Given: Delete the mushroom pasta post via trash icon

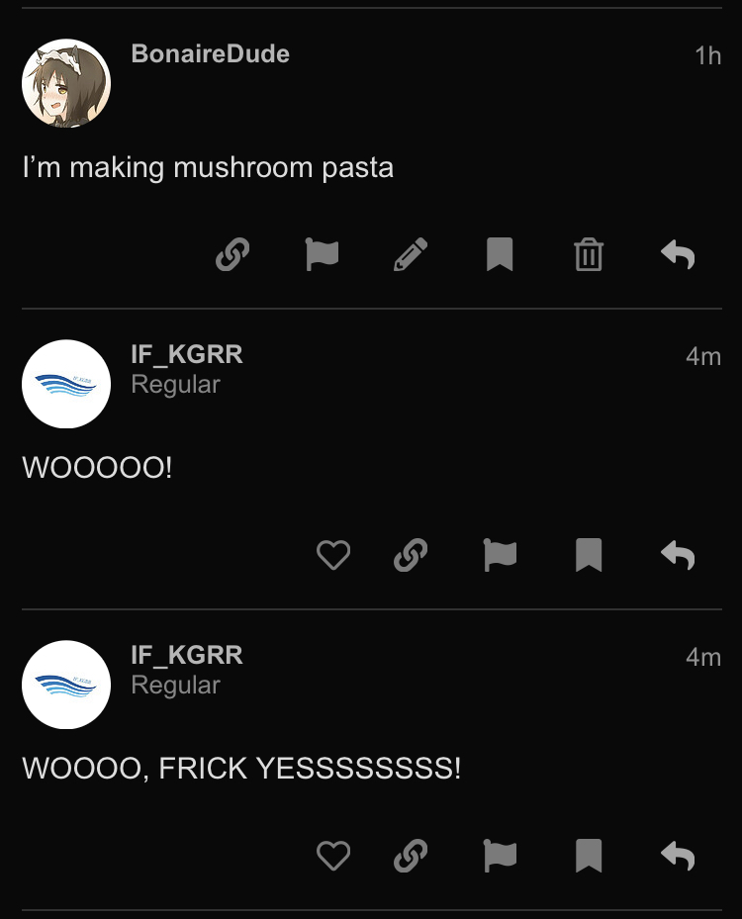Looking at the screenshot, I should click(x=589, y=254).
